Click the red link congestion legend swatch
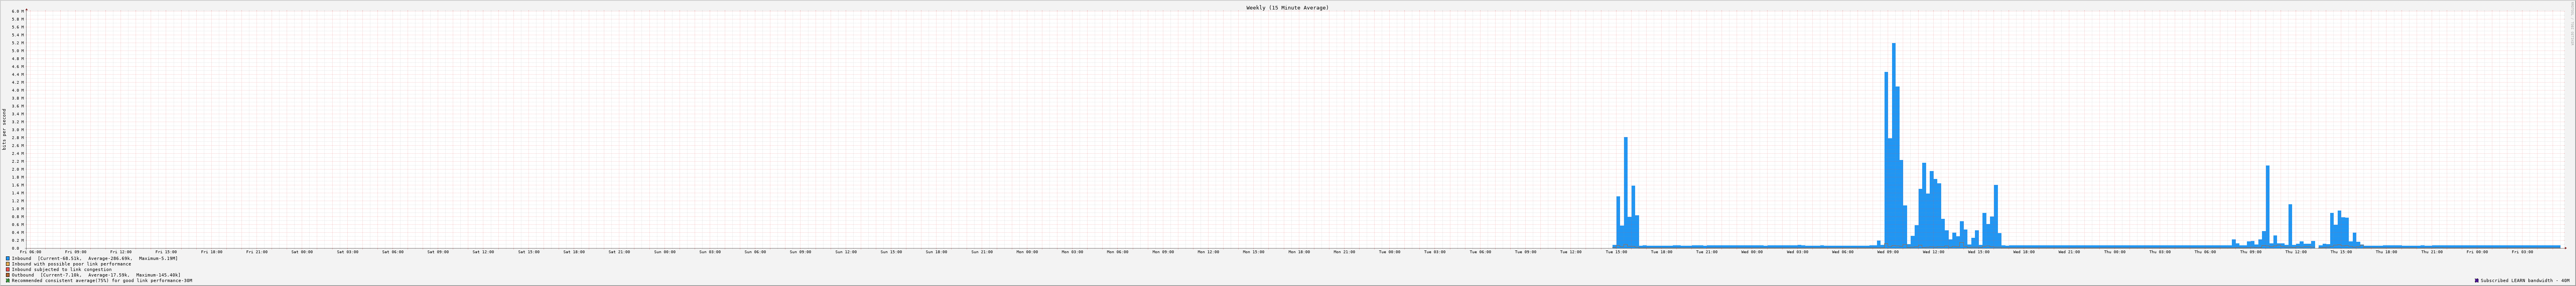This screenshot has height=286, width=2576. pos(8,269)
